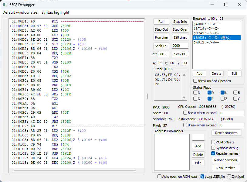Focus the X register field
Image resolution: width=247 pixels, height=182 pixels.
172,63
